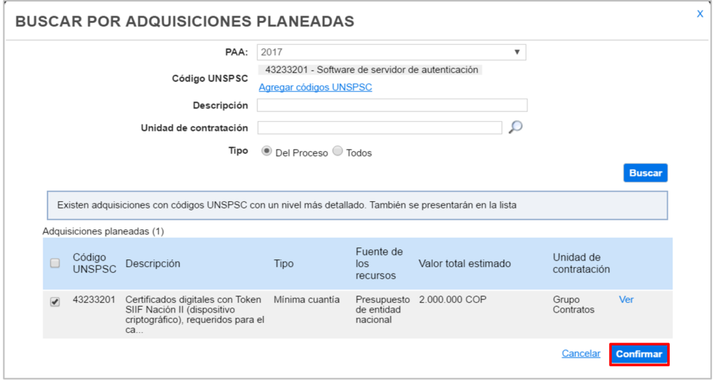Image resolution: width=716 pixels, height=381 pixels.
Task: Open the Ver link for Grupo Contratos
Action: (626, 299)
